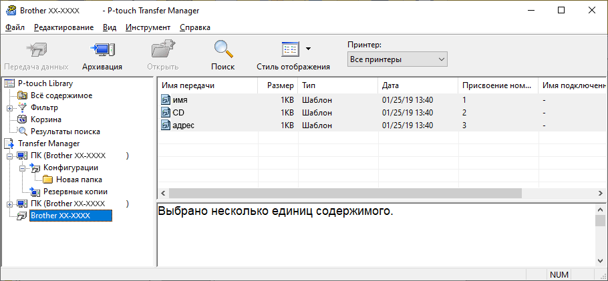Select Всё содержимое in the tree
This screenshot has height=281, width=608.
pyautogui.click(x=61, y=95)
